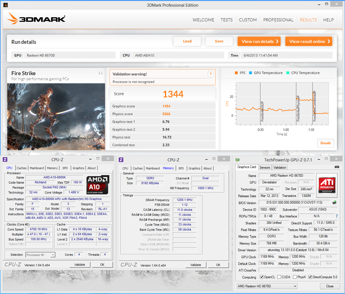Switch to Sensors tab in GPU-Z

coord(265,168)
